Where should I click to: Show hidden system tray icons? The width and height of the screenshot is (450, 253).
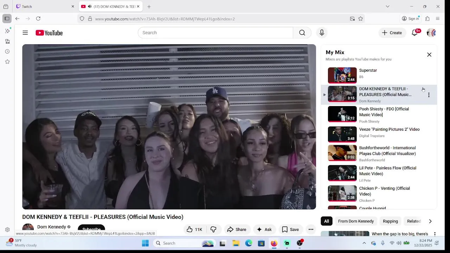coord(364,243)
